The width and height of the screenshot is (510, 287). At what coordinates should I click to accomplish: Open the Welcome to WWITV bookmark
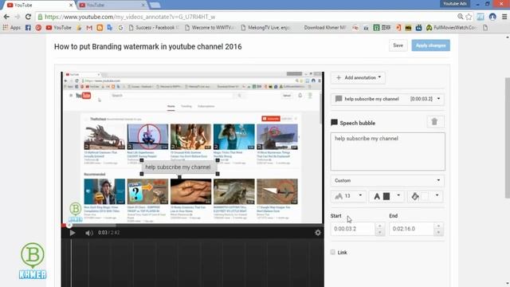pyautogui.click(x=210, y=28)
